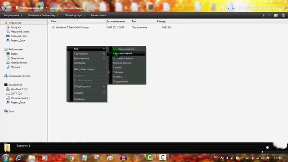Open the headphones player taskbar icon
288x162 pixels.
pyautogui.click(x=123, y=158)
